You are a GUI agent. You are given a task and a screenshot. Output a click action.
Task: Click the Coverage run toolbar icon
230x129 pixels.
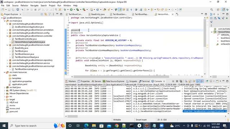pyautogui.click(x=78, y=10)
